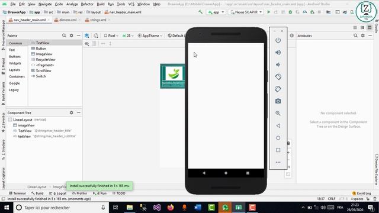The height and width of the screenshot is (213, 379).
Task: Open the Default locale dropdown
Action: [176, 35]
